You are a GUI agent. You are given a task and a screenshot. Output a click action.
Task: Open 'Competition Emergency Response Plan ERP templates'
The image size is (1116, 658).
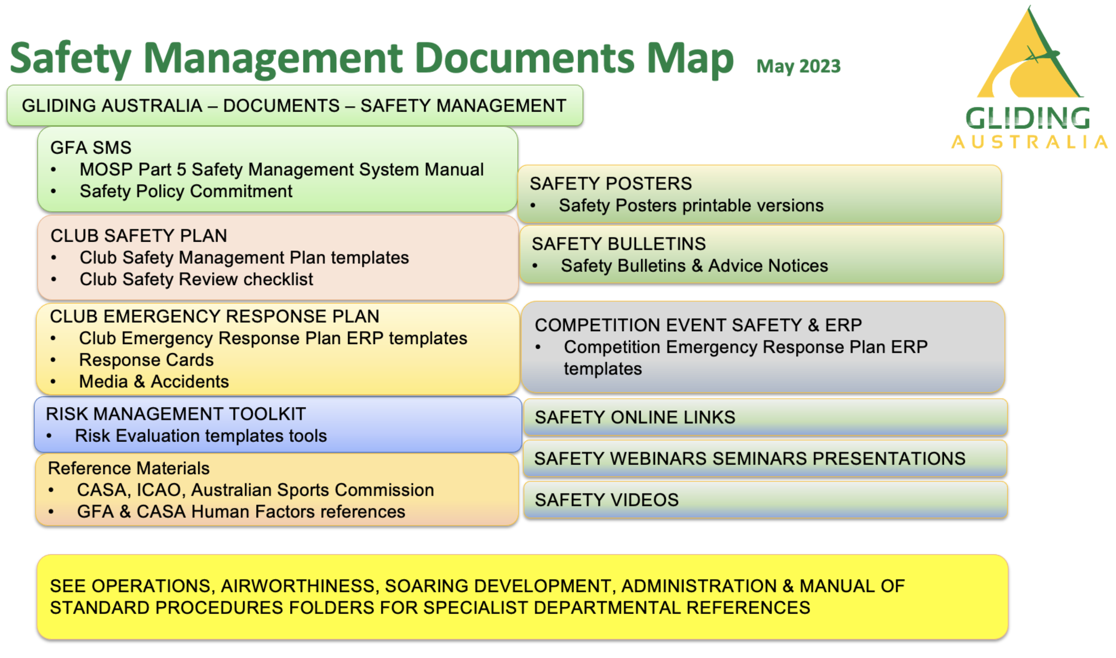pos(745,358)
